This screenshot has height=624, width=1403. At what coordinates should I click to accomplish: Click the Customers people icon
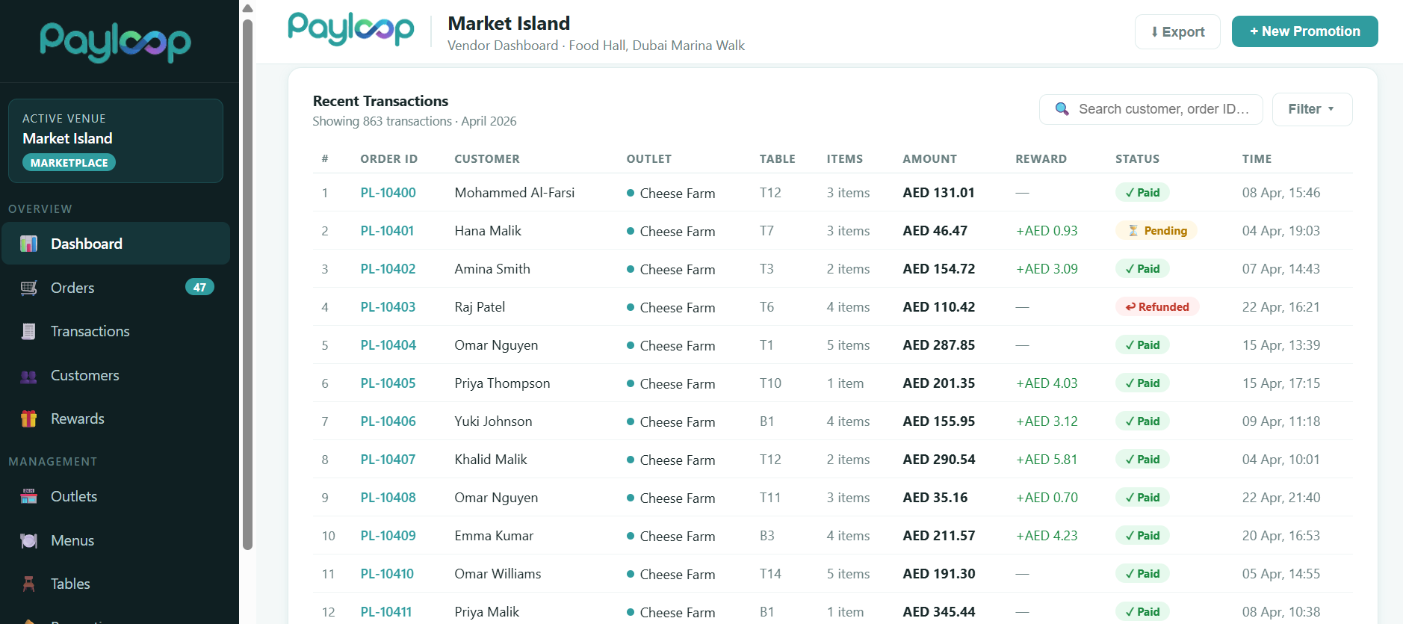(x=28, y=376)
